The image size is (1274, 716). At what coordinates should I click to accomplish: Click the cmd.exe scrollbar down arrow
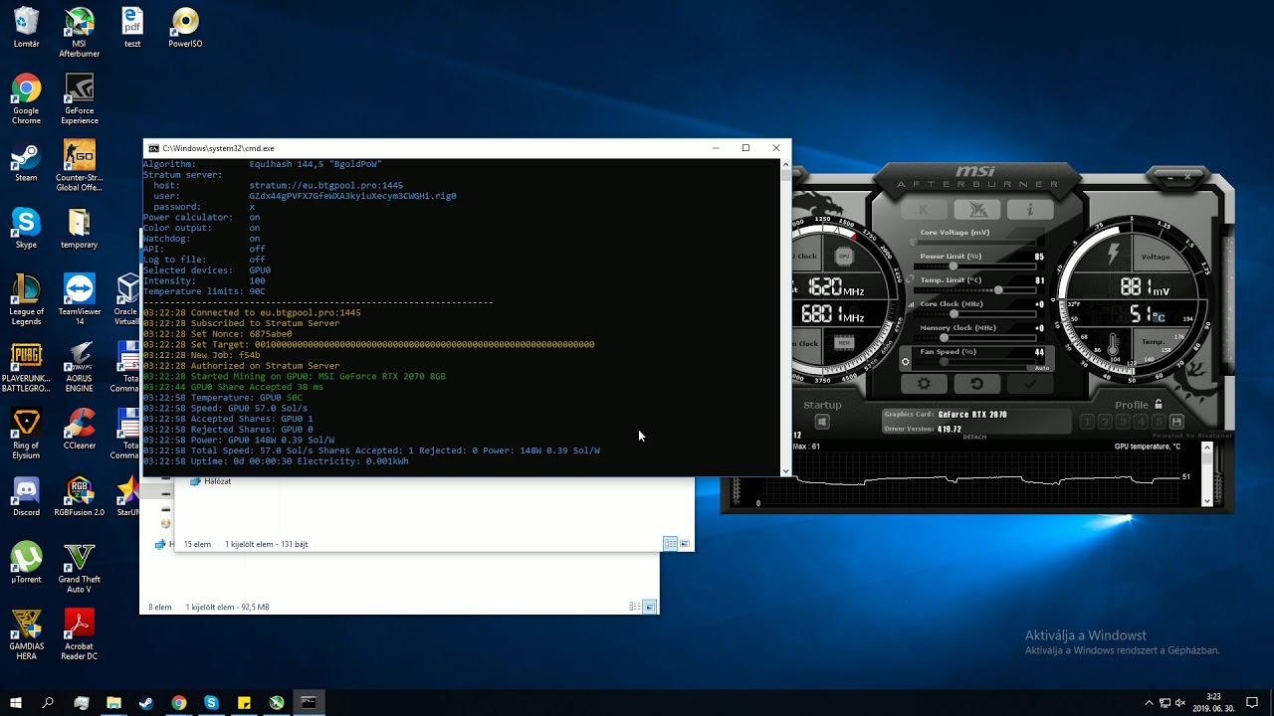[786, 471]
